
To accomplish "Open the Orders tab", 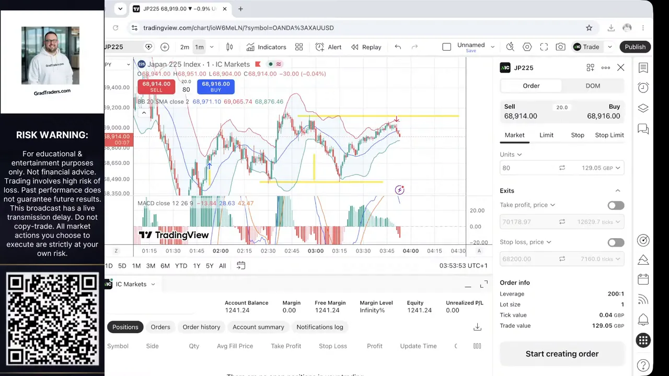I will pos(160,327).
